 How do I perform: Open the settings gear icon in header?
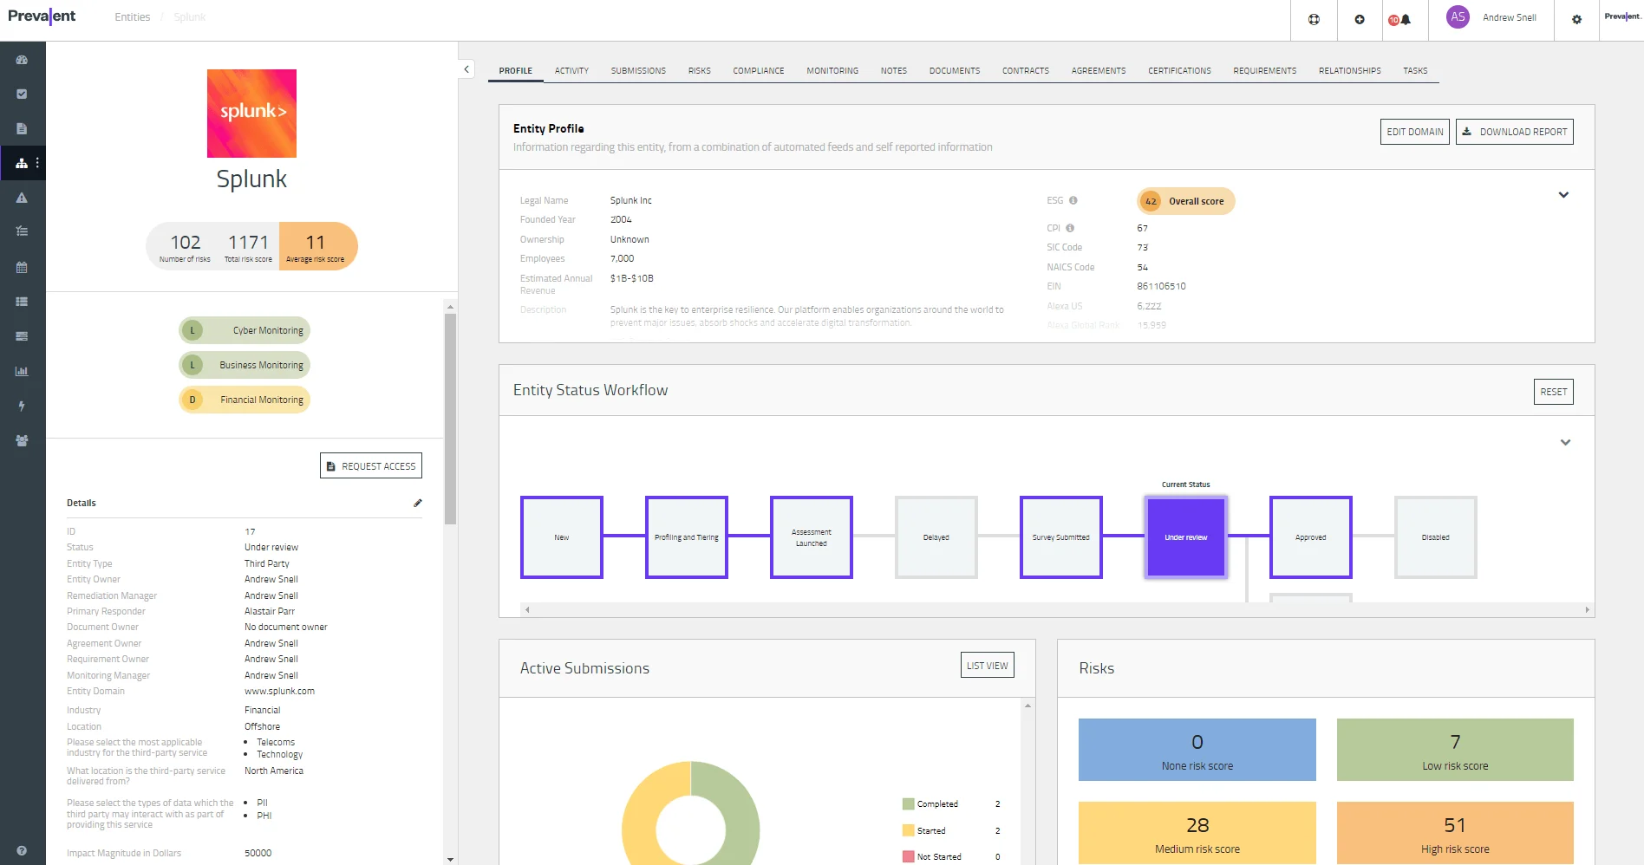(x=1576, y=19)
